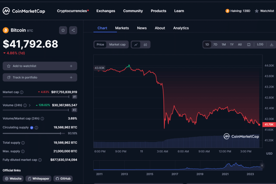
Task: Select the 7D time range
Action: 215,45
